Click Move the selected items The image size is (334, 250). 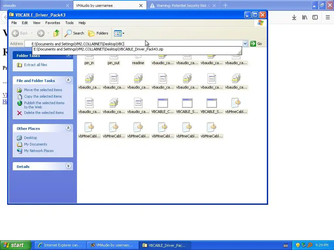(43, 90)
